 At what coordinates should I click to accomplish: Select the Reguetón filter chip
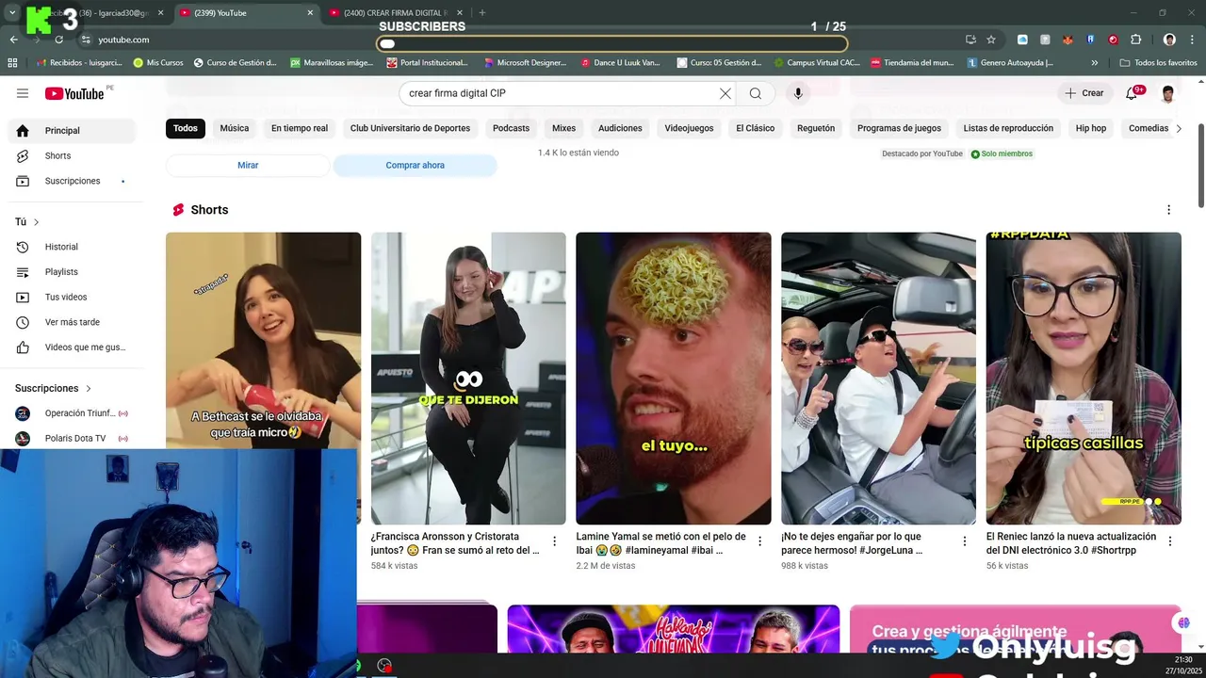(816, 128)
